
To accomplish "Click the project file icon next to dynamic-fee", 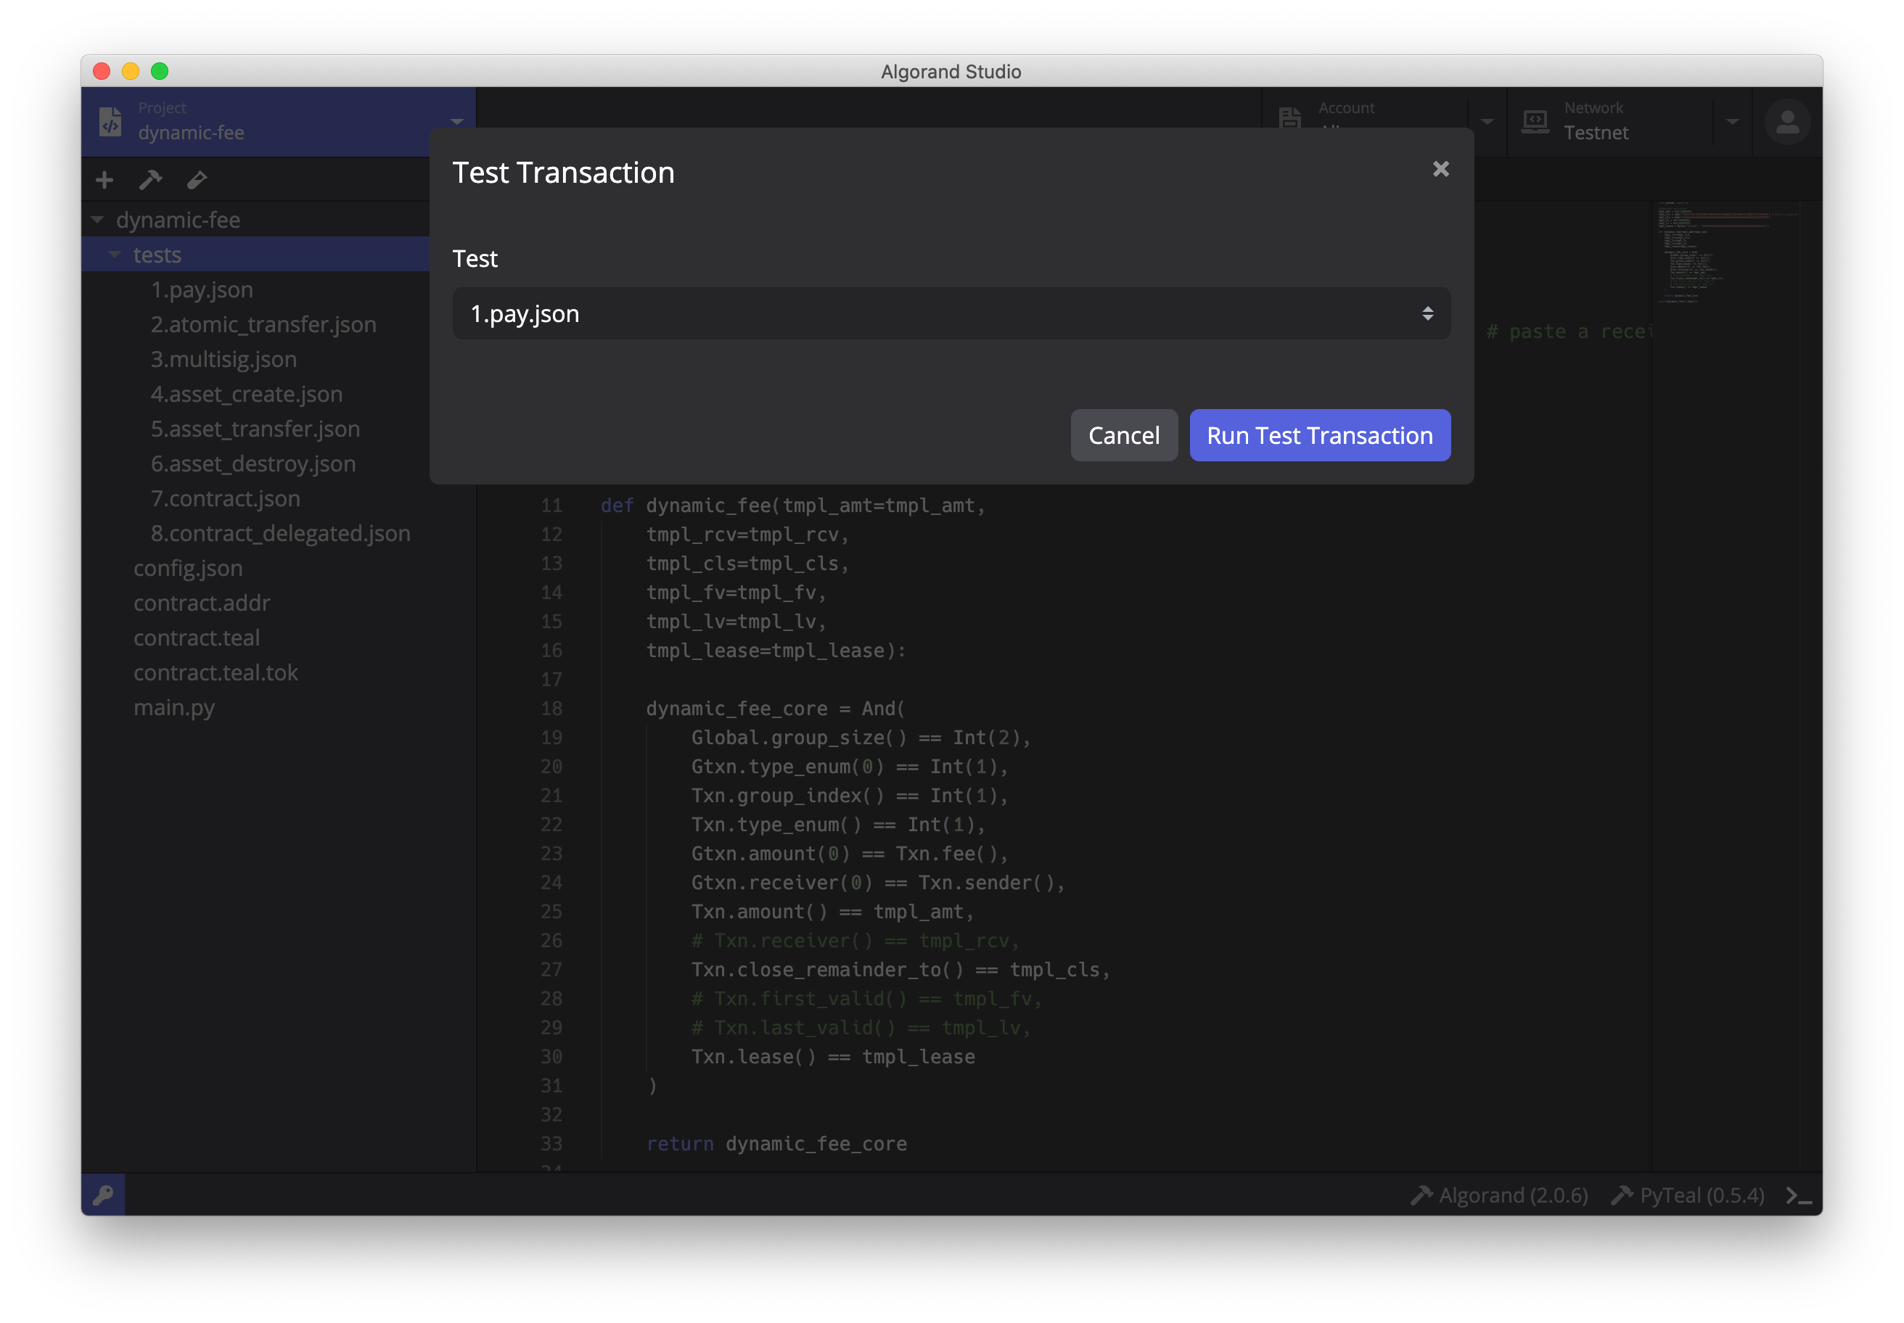I will pyautogui.click(x=110, y=121).
